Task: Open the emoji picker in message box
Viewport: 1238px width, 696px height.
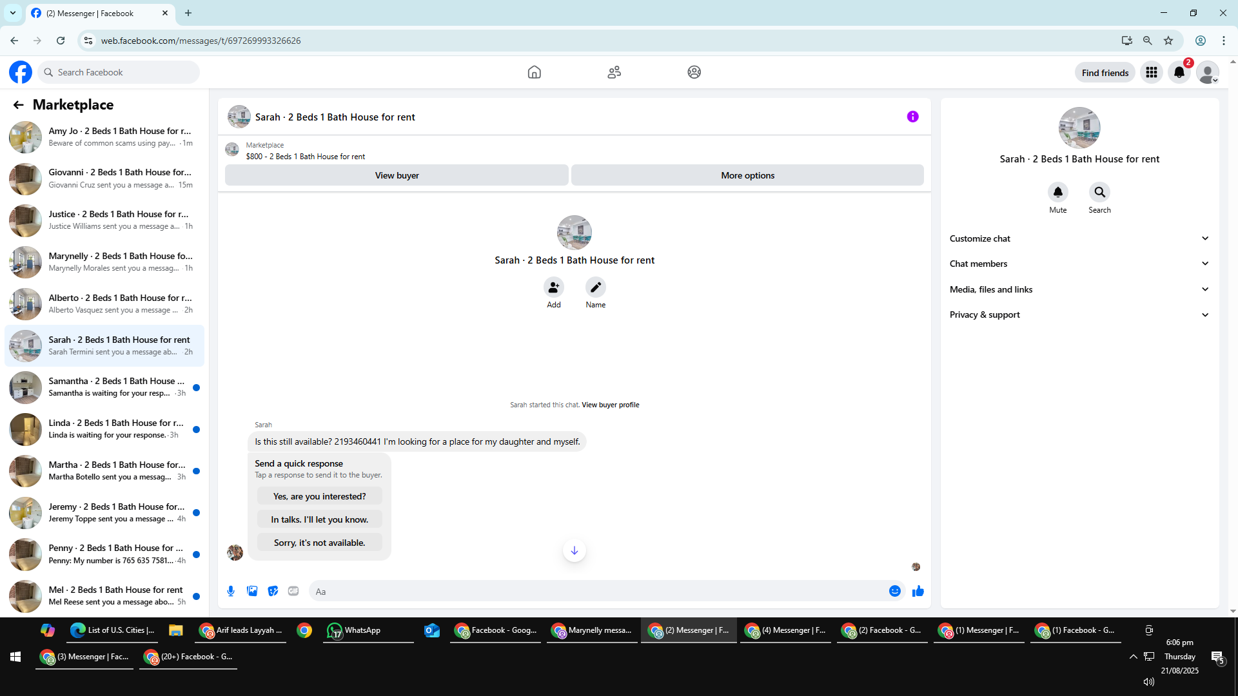Action: coord(894,591)
